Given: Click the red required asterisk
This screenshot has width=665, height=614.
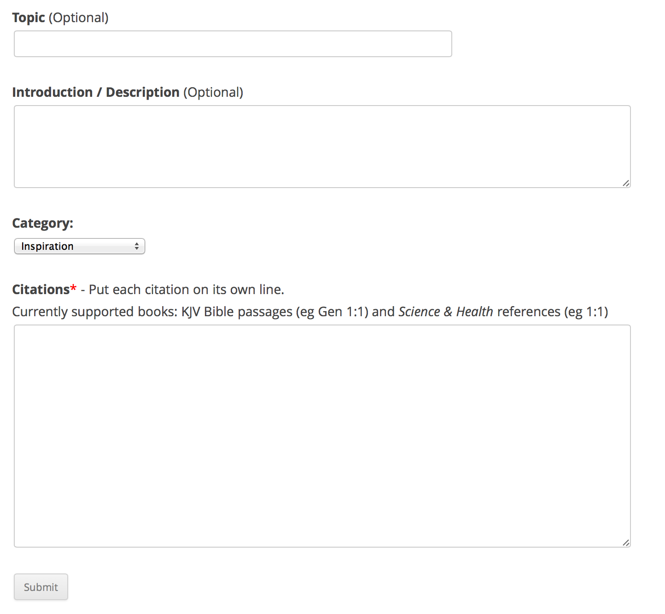Looking at the screenshot, I should tap(73, 288).
